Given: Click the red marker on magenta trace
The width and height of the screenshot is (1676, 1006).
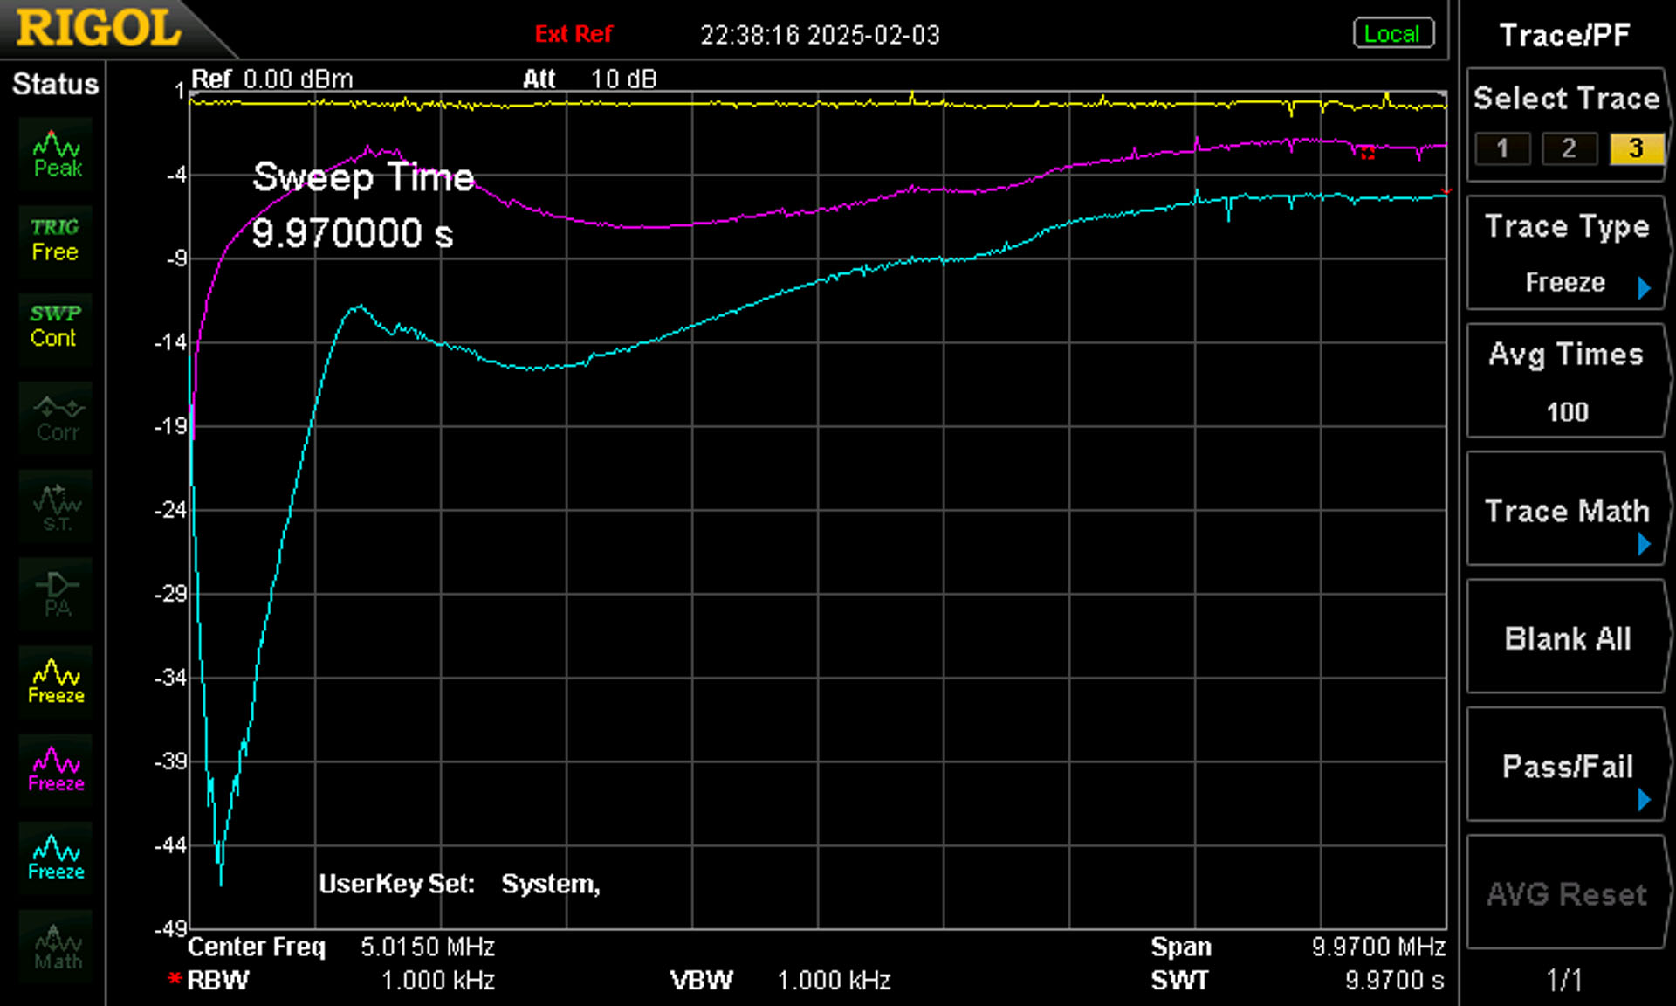Looking at the screenshot, I should (x=1367, y=154).
